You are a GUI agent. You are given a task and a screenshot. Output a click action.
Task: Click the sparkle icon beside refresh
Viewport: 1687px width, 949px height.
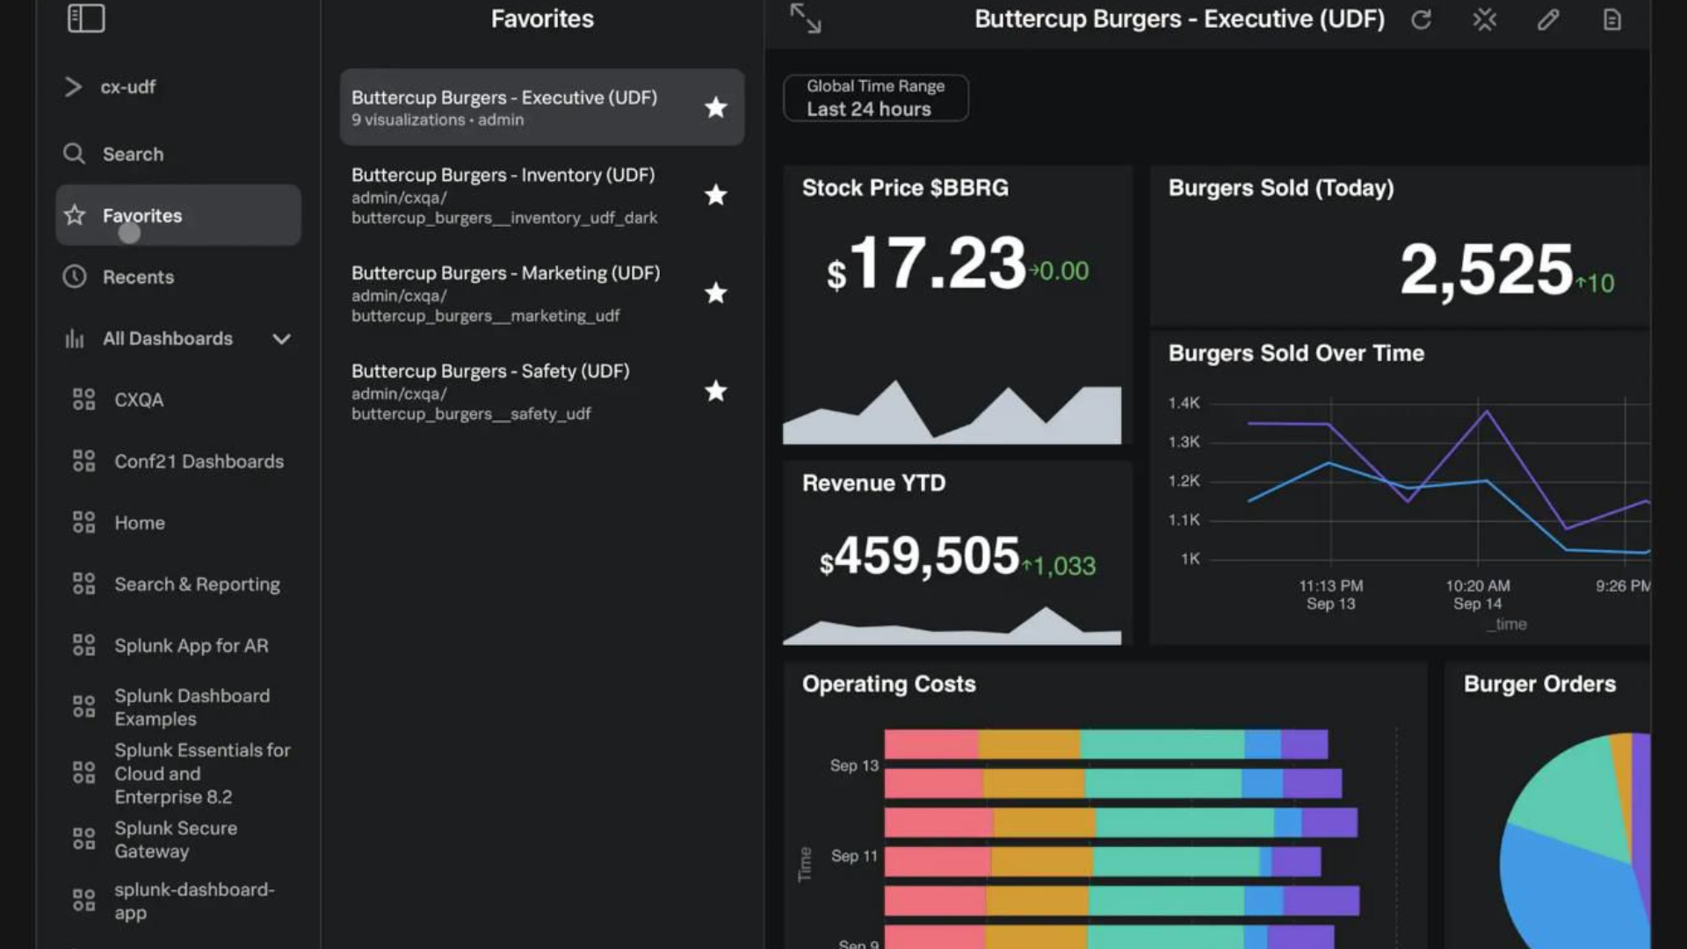pyautogui.click(x=1485, y=19)
